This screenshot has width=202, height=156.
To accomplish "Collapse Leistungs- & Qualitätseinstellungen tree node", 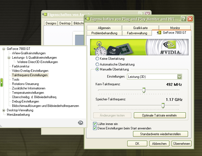I will coord(9,58).
